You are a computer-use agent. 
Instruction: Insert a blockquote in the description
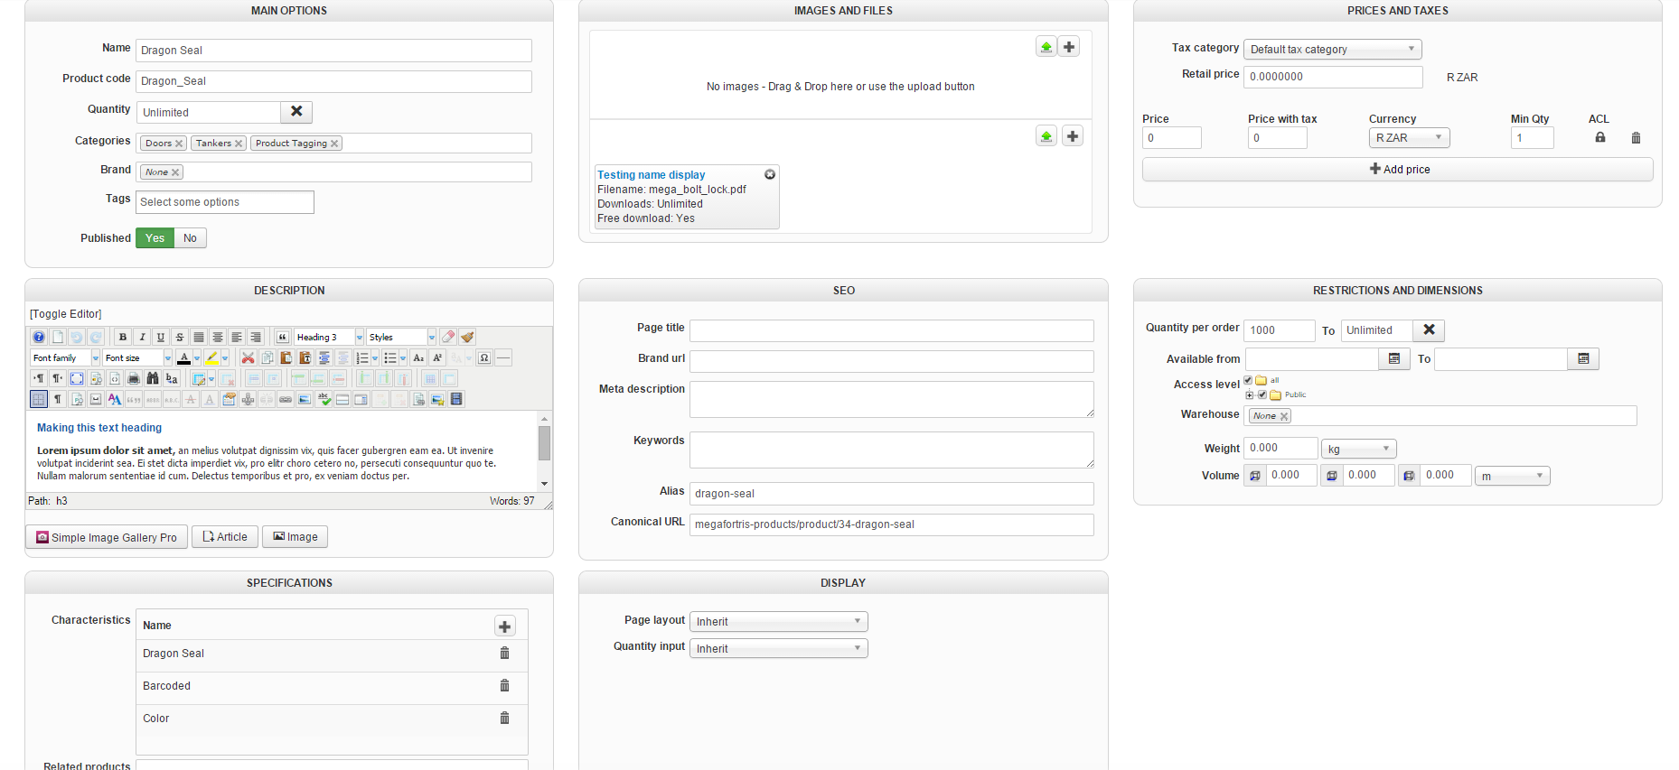click(283, 337)
